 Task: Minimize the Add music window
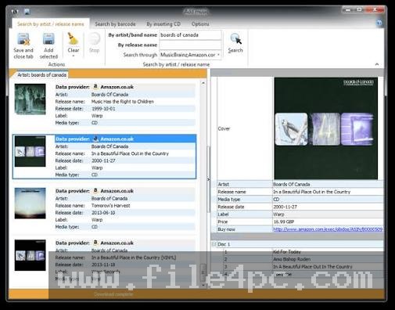click(x=347, y=10)
